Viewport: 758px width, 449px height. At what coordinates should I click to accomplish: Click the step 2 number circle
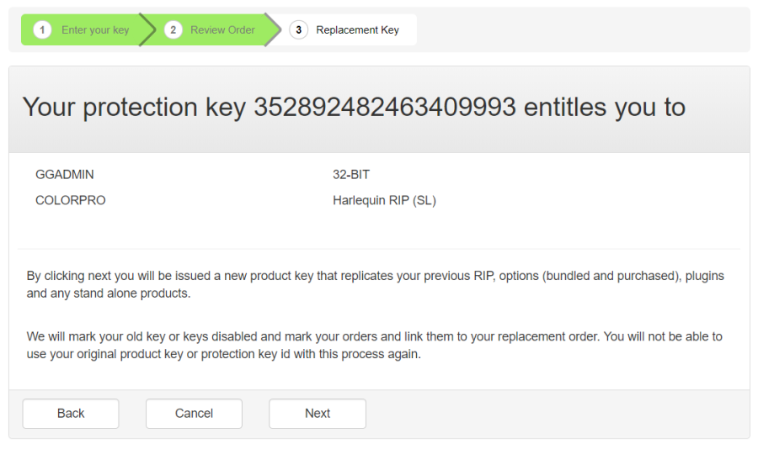click(173, 30)
